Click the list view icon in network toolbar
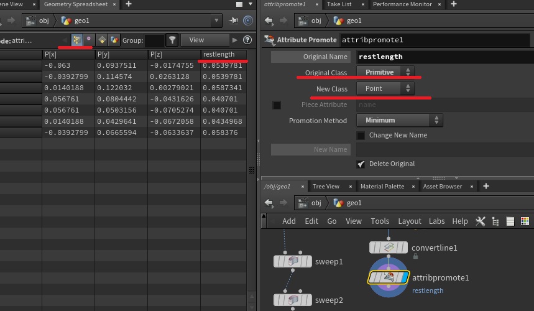 coord(510,221)
